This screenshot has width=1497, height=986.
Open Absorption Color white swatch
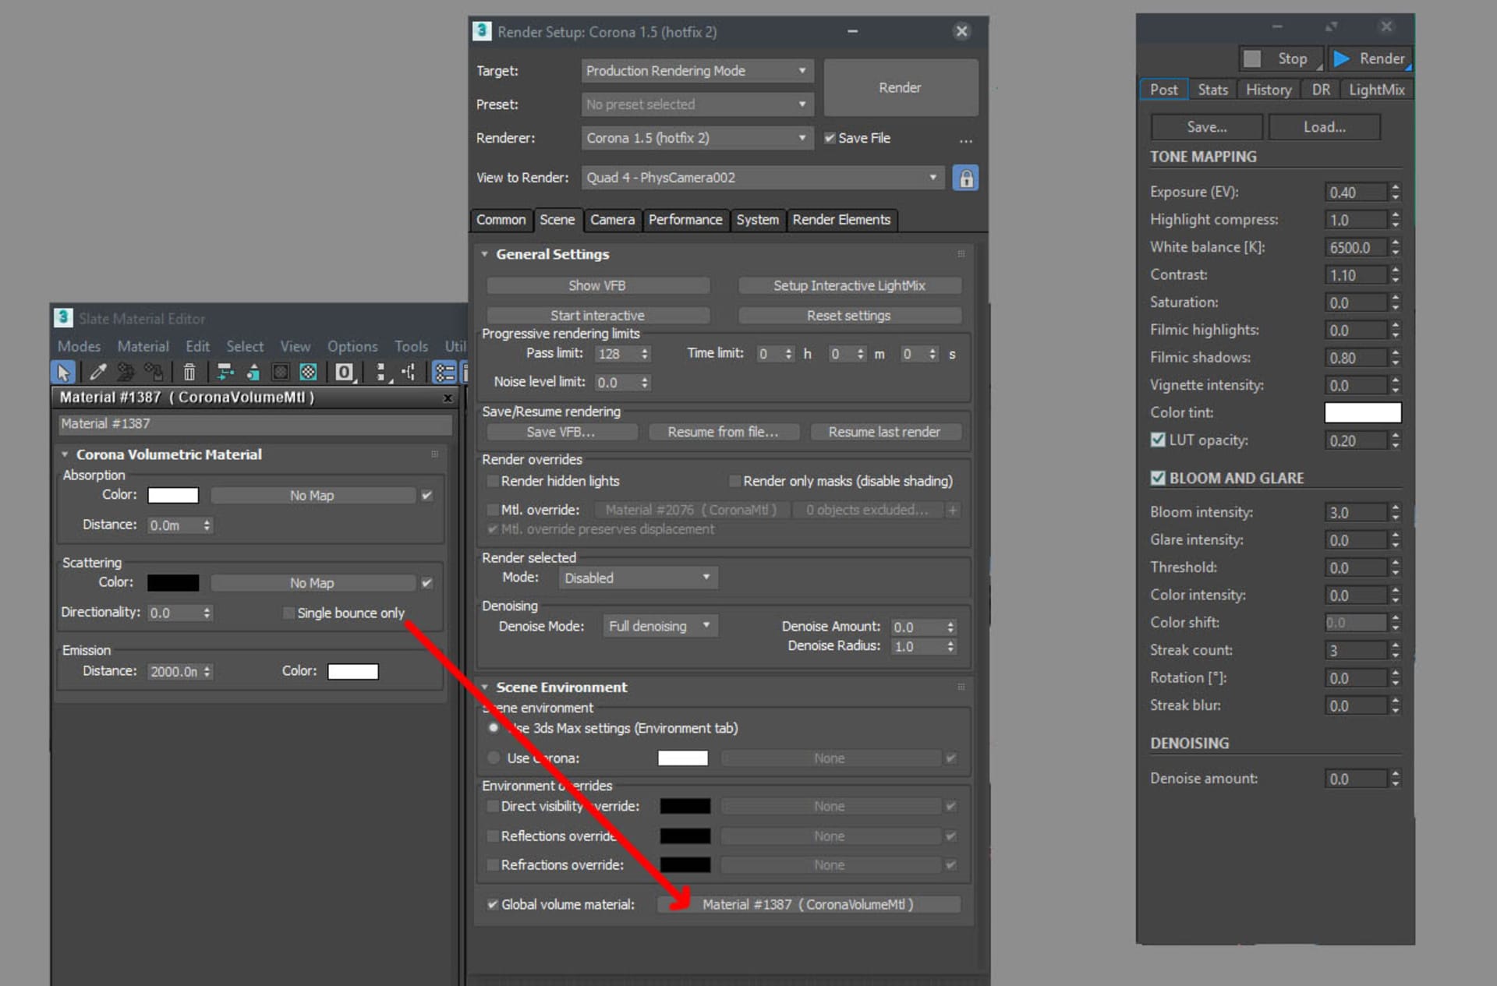click(x=173, y=495)
